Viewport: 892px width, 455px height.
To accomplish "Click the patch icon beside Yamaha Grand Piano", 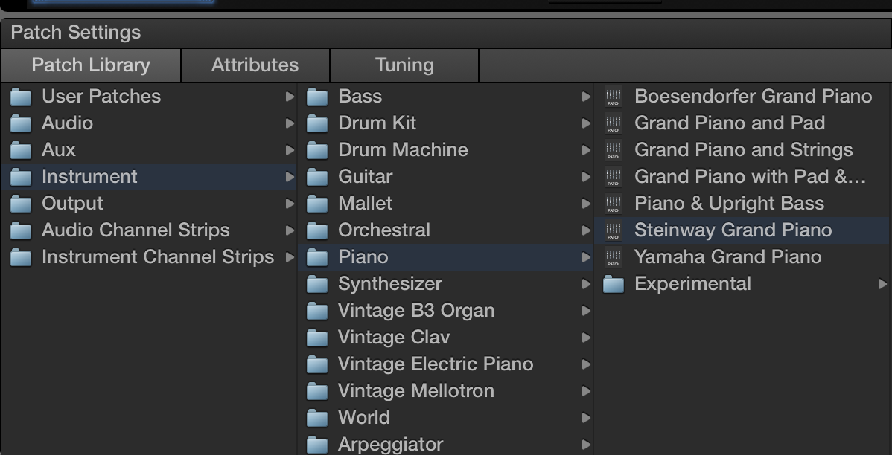I will [x=614, y=256].
